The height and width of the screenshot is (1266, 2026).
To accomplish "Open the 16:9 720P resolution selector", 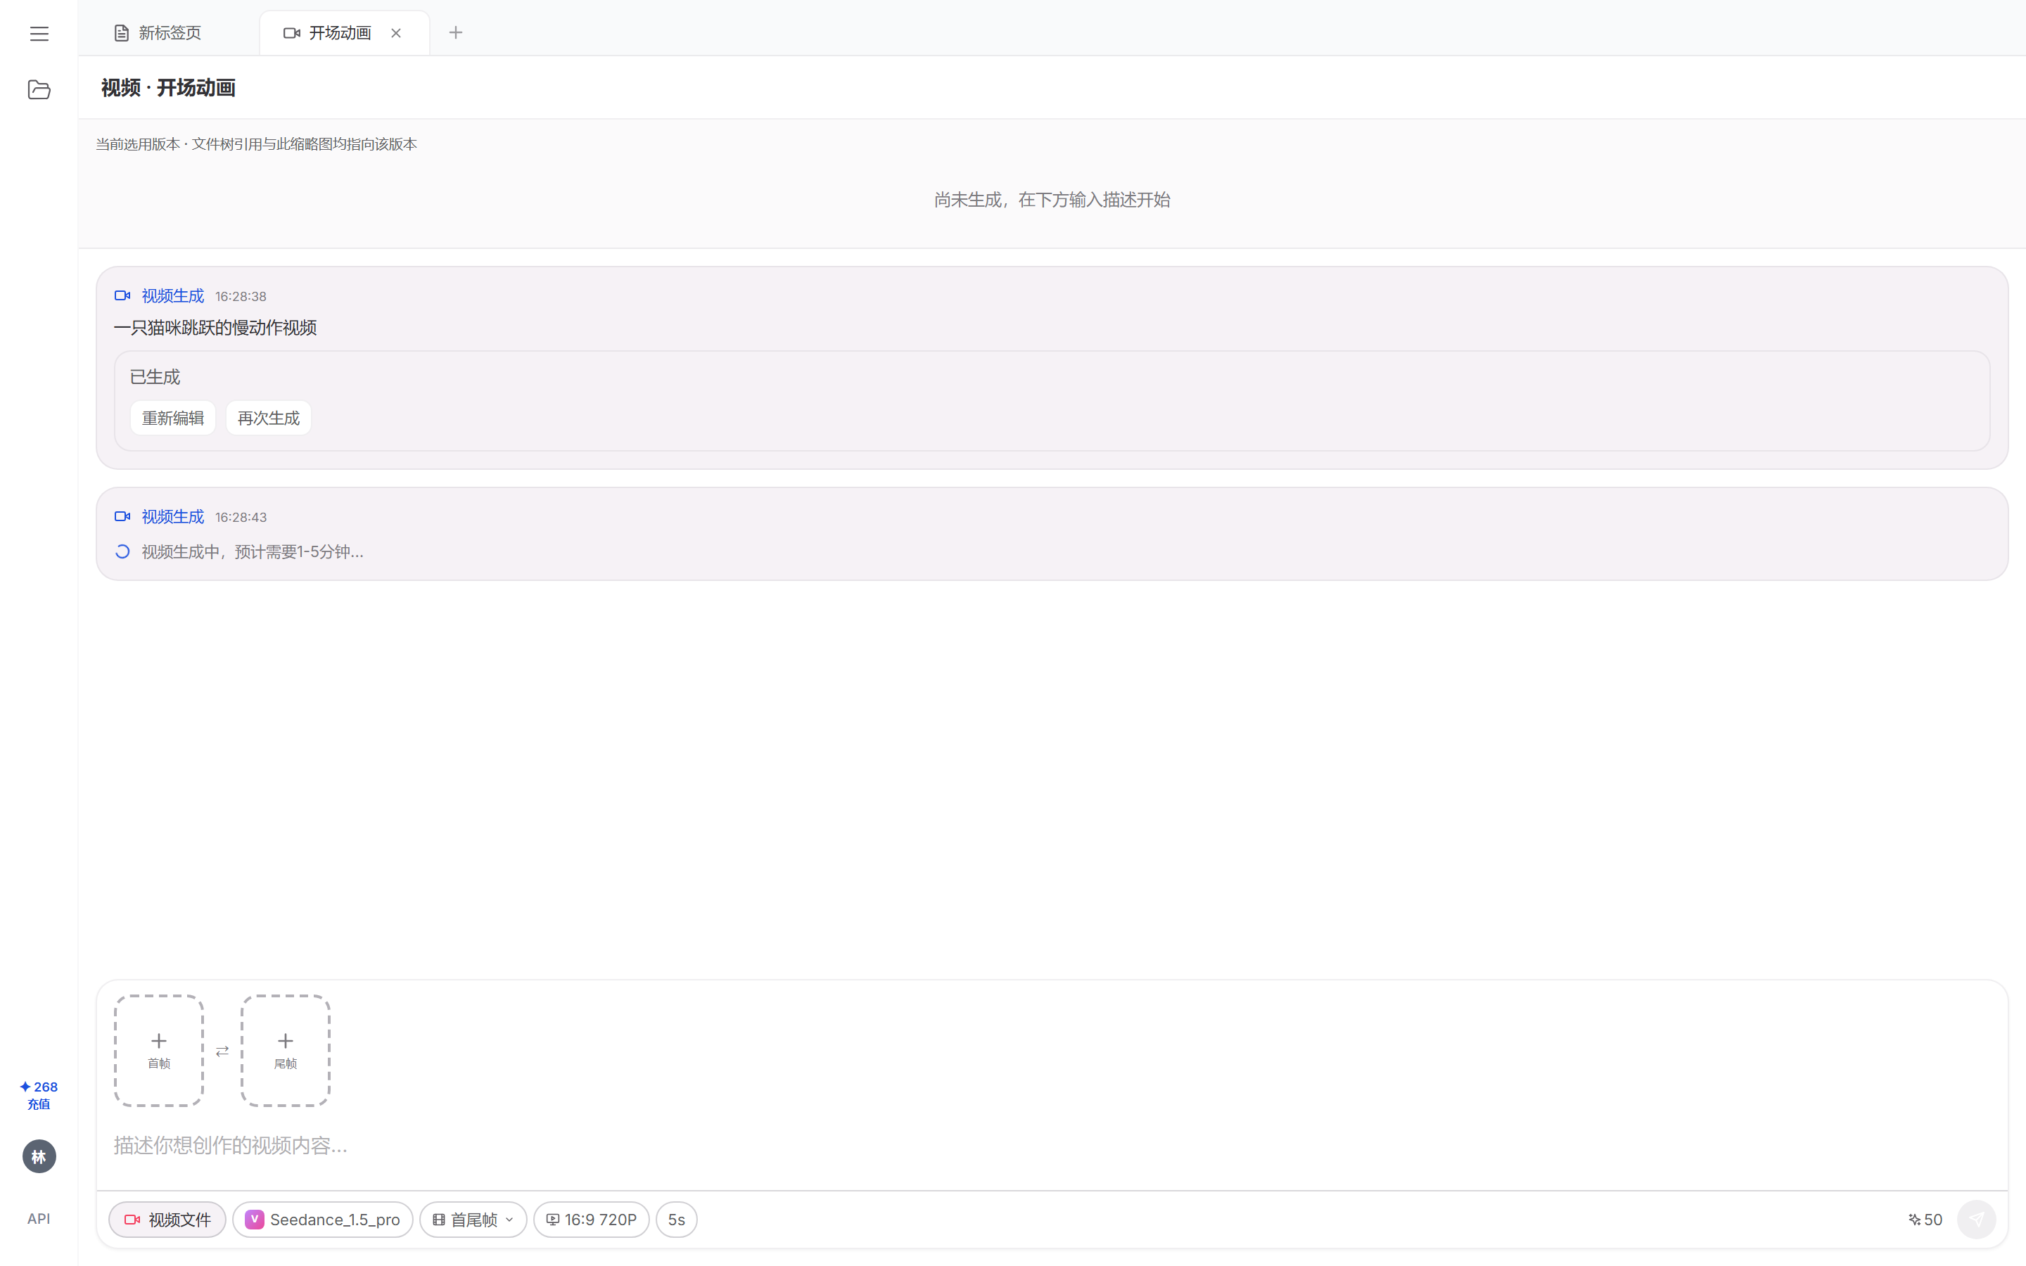I will 591,1219.
